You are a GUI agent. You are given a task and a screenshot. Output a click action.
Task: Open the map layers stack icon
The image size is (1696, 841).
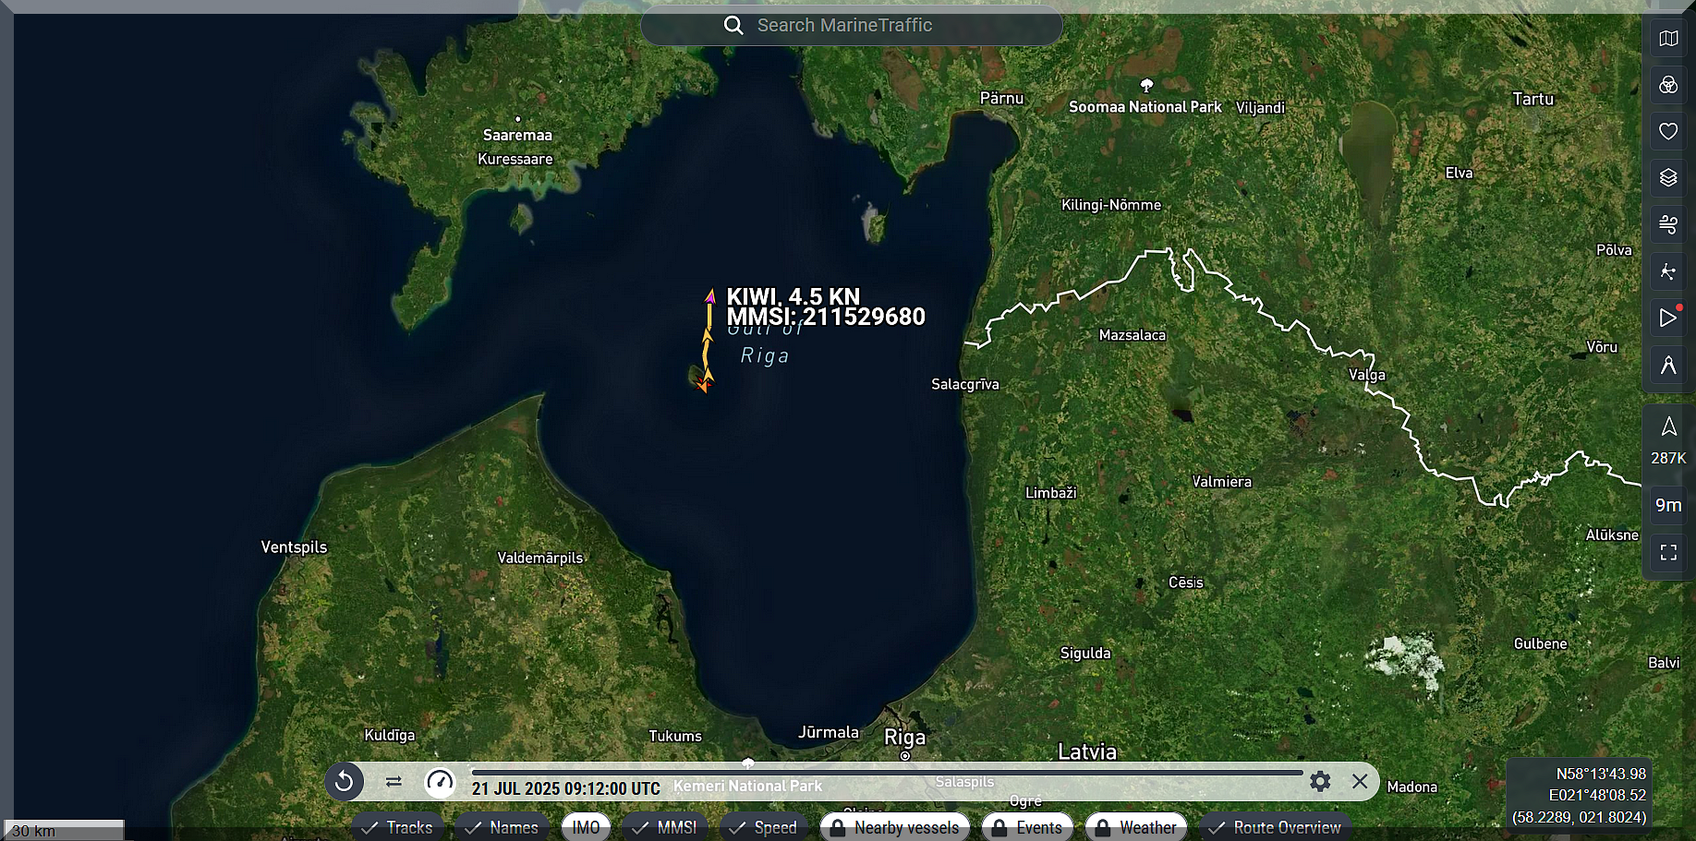pos(1668,177)
